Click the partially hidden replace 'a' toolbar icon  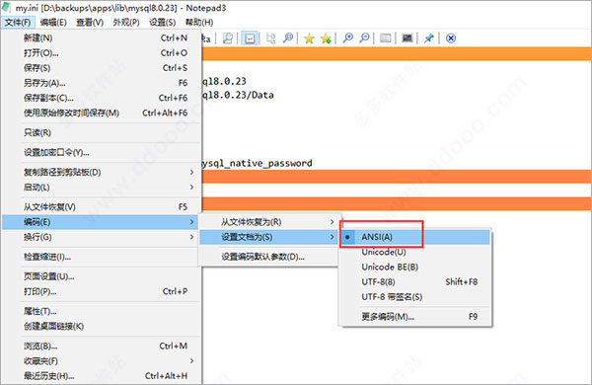[206, 38]
